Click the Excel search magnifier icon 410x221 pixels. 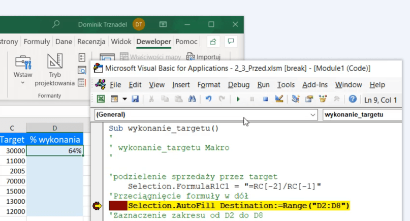coord(56,24)
